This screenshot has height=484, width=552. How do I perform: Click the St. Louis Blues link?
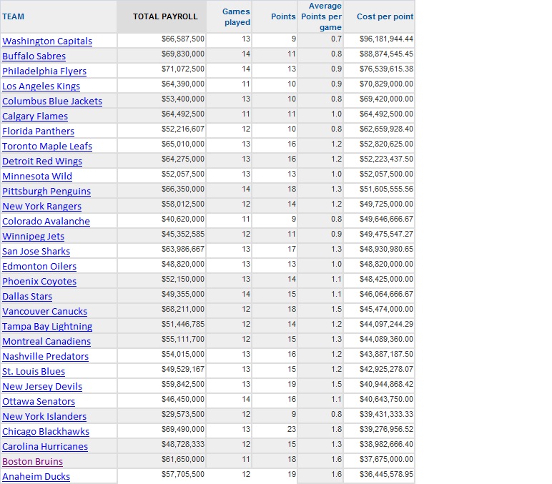pos(34,372)
